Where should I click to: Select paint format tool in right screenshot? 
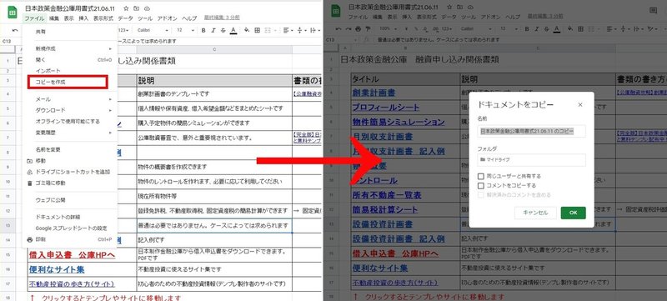[367, 28]
